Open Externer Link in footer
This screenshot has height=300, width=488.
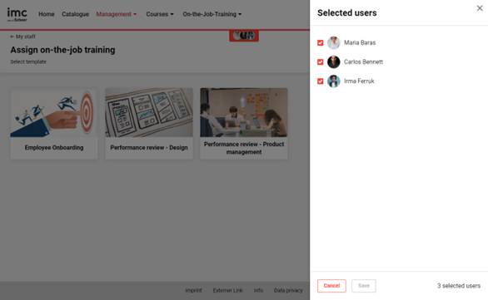click(x=228, y=290)
